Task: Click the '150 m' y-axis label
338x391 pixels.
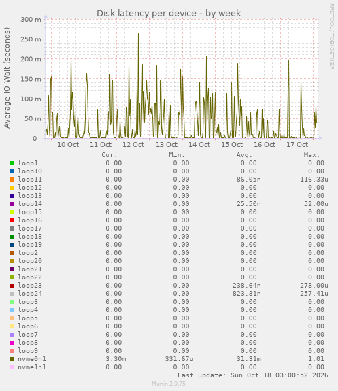Action: tap(31, 79)
